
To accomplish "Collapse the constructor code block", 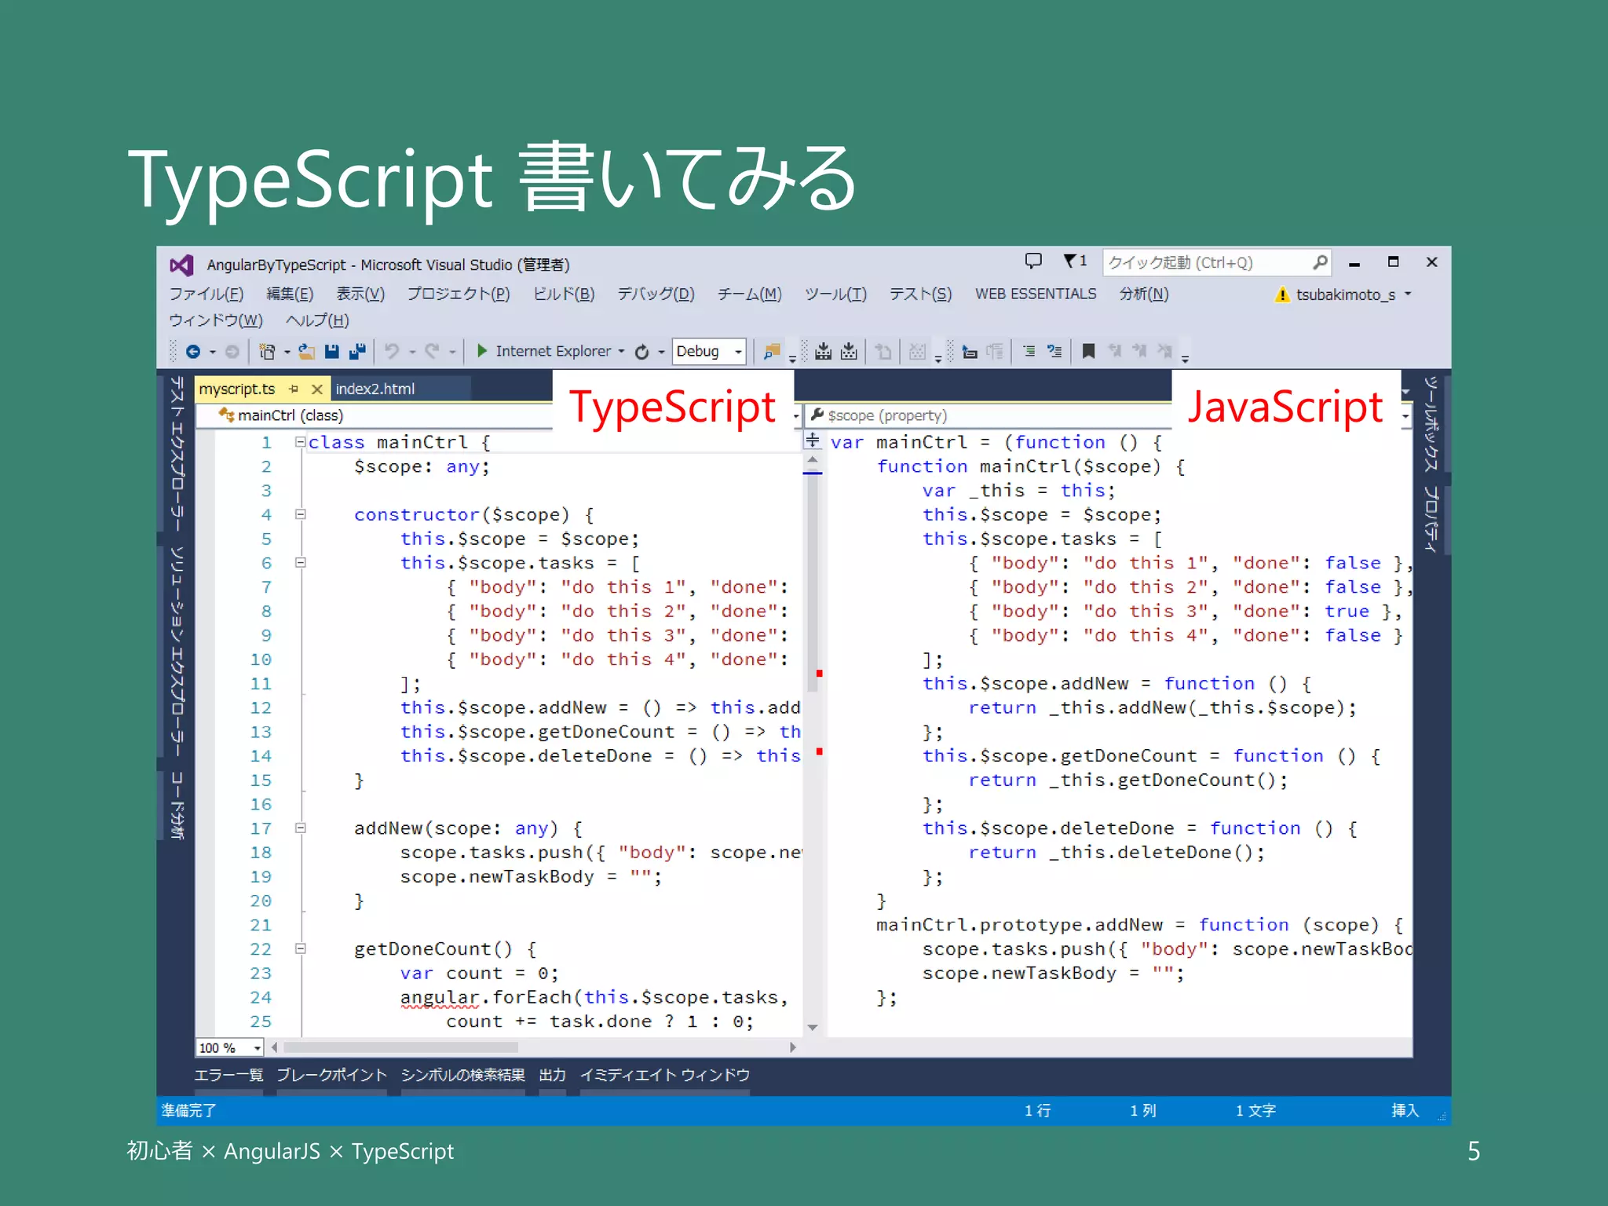I will [300, 514].
